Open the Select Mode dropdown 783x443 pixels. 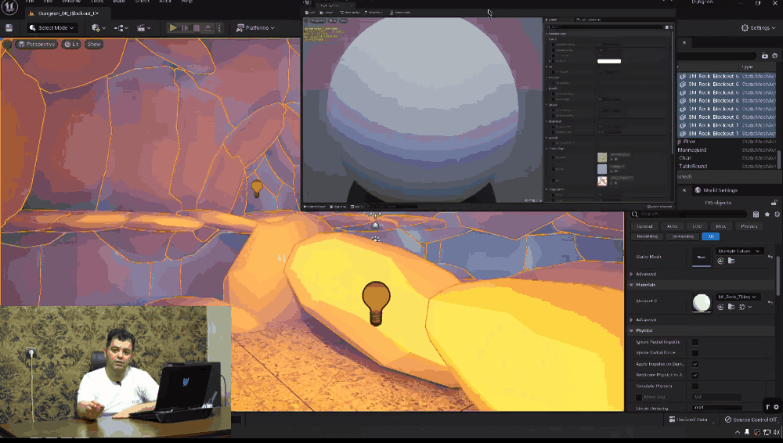tap(53, 28)
